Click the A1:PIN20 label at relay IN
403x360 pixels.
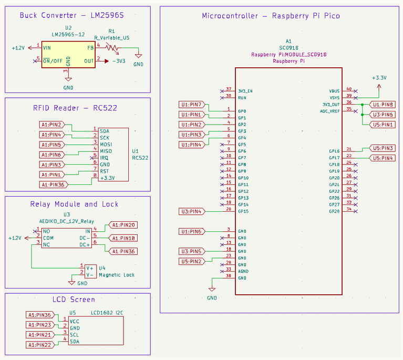[123, 225]
